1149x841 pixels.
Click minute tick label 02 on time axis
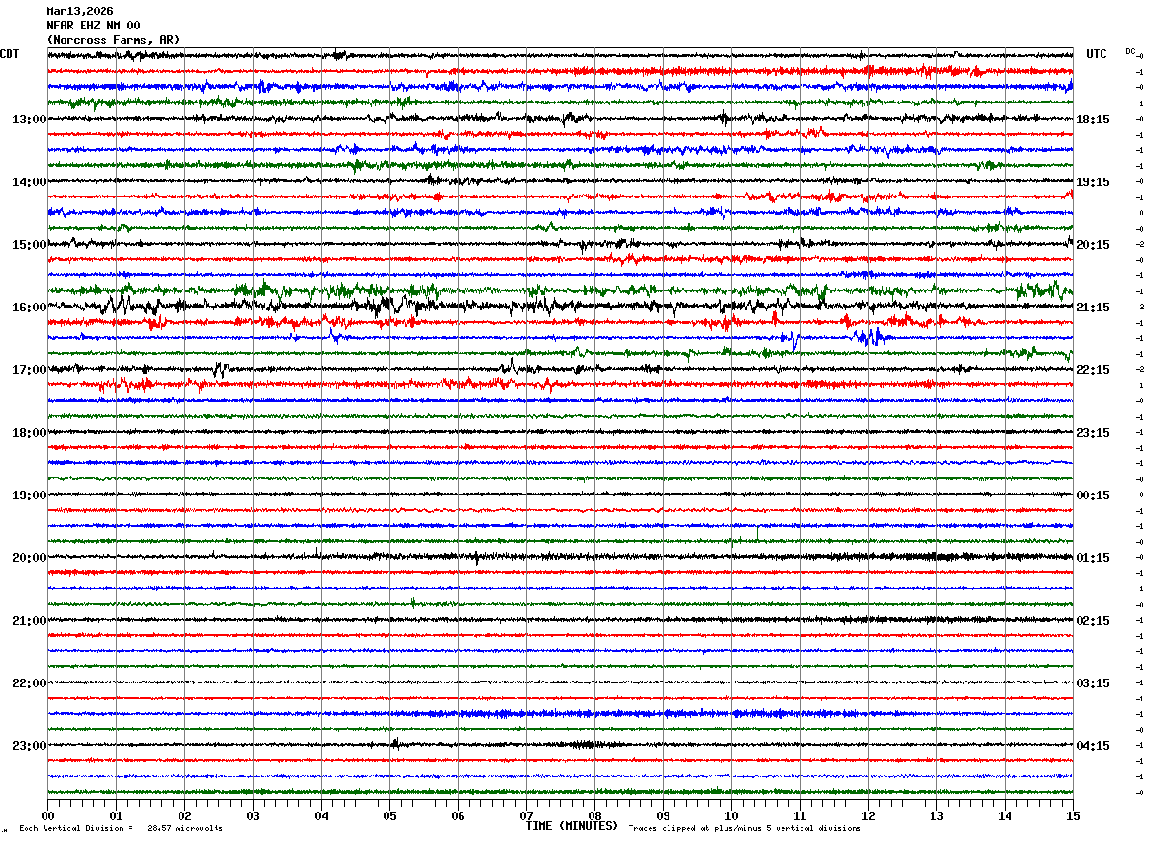pos(184,815)
